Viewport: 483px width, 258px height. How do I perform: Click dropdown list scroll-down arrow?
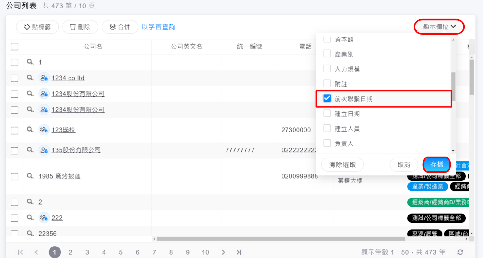click(x=453, y=151)
